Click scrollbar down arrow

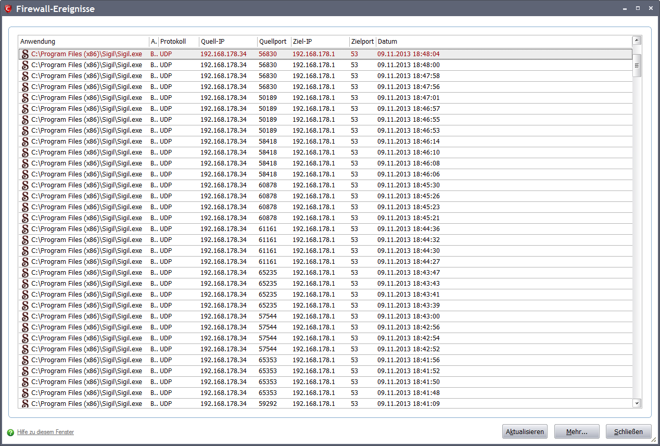coord(637,403)
